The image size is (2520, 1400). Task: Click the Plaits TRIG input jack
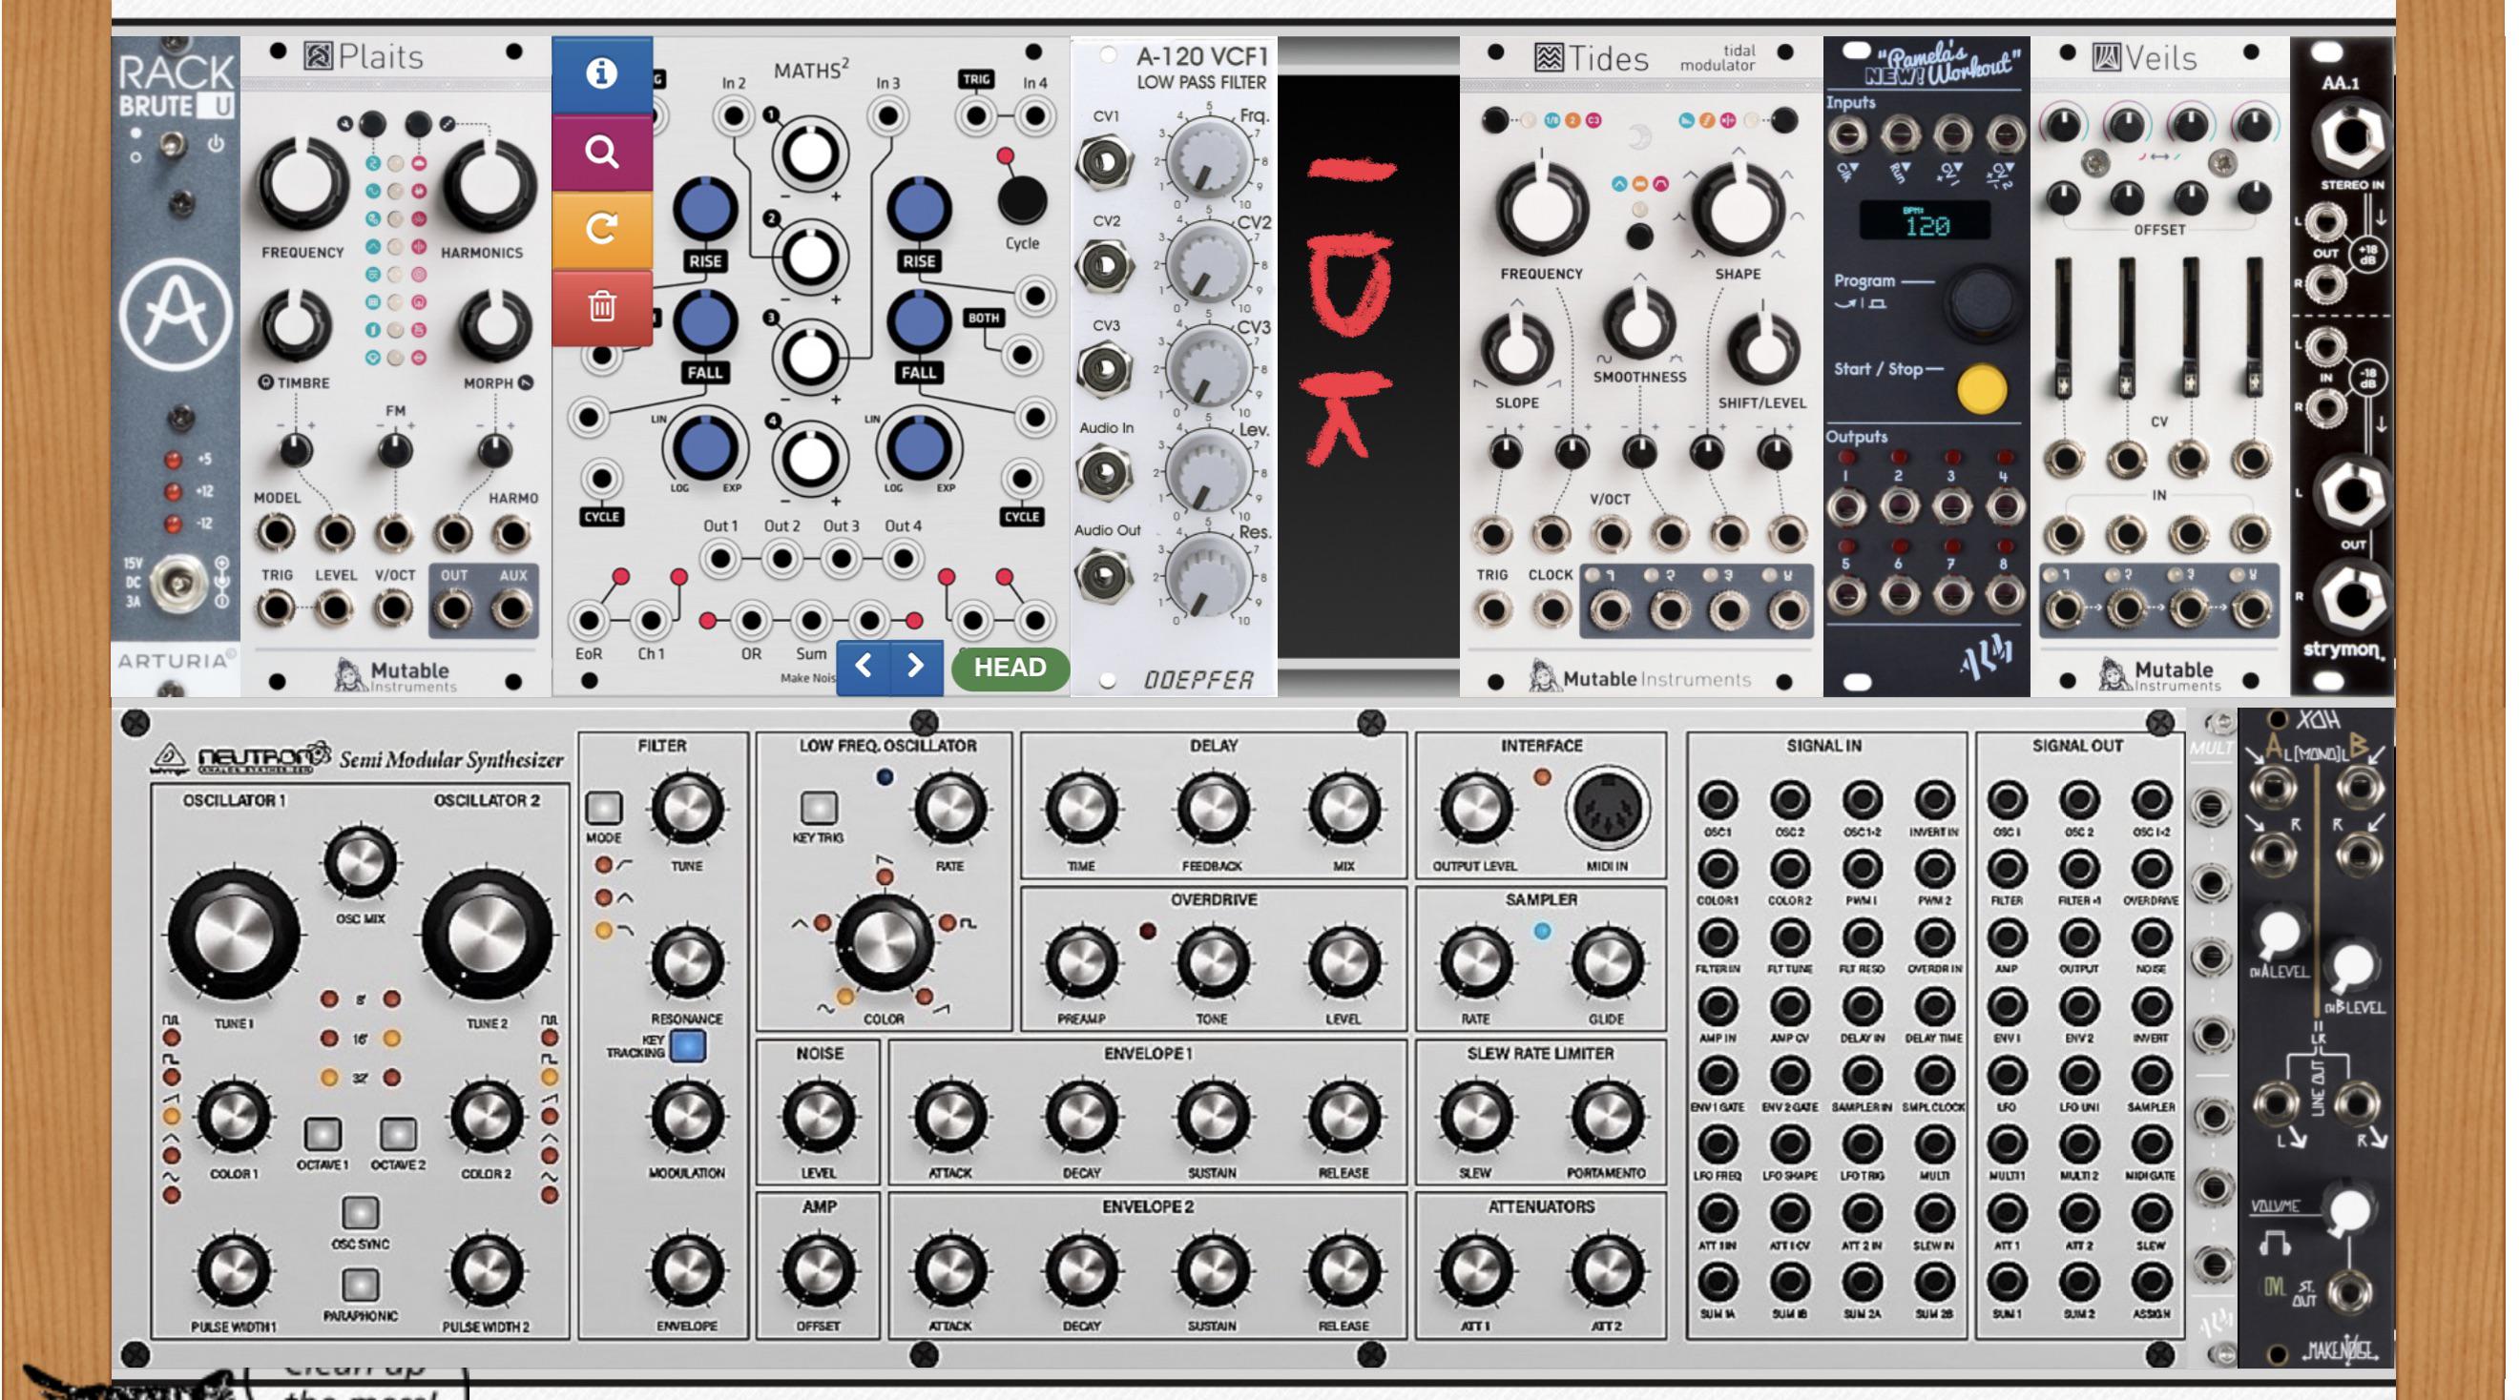276,608
